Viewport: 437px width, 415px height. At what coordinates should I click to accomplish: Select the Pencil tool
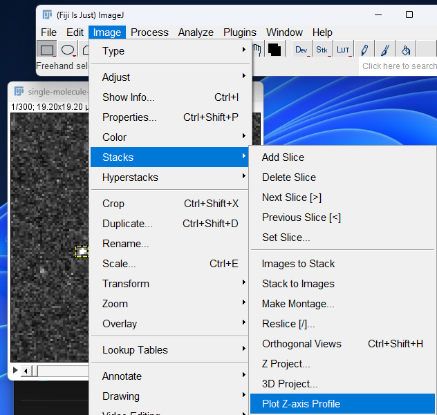coord(364,50)
